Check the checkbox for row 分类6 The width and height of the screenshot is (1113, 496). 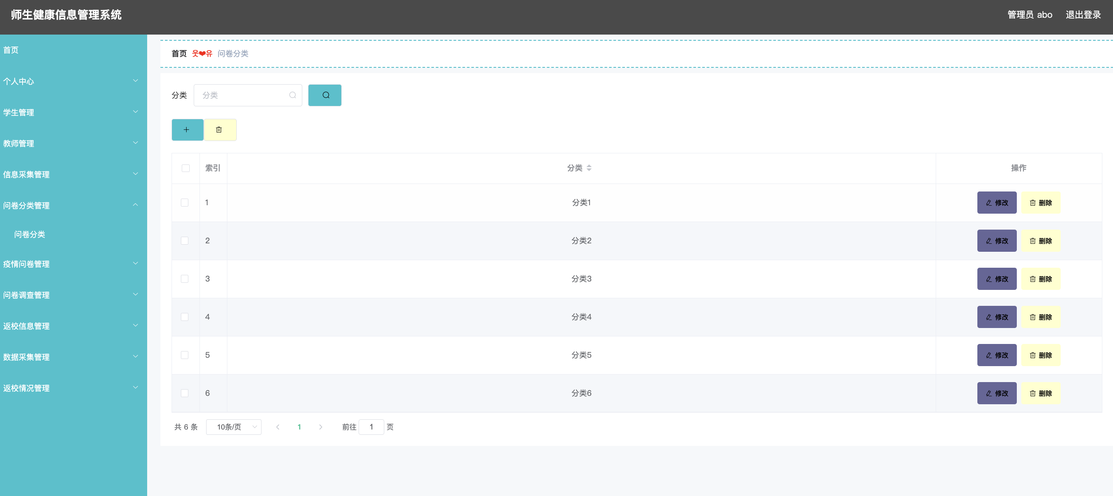pyautogui.click(x=185, y=393)
